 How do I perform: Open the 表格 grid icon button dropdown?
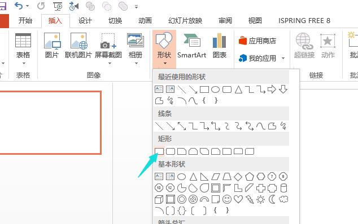pos(23,48)
